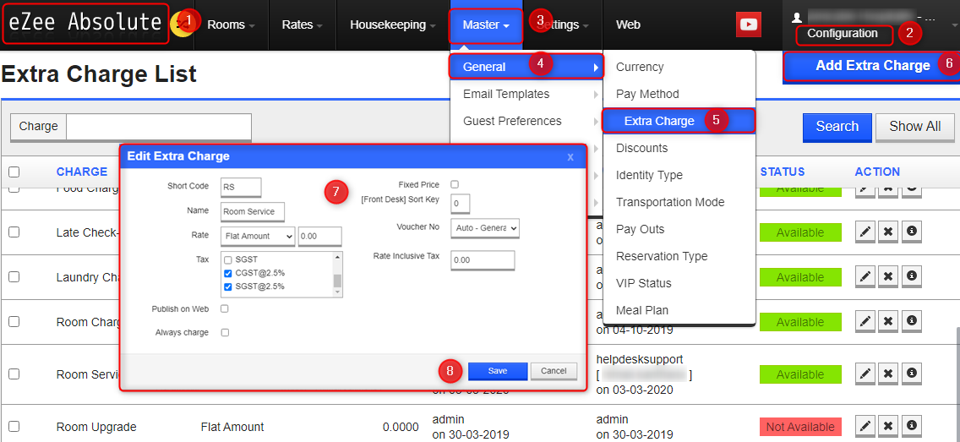
Task: Click the Tax list scroll-down arrow
Action: click(x=336, y=292)
